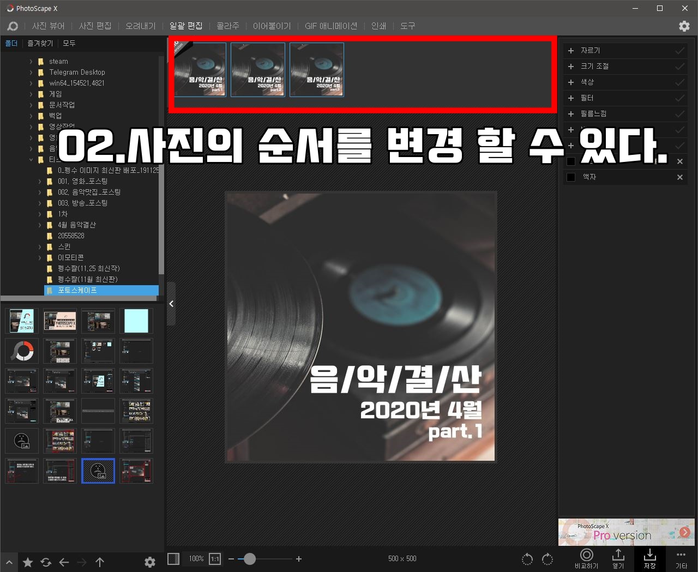Set zoom to actual size with 1:1 button

pos(215,559)
